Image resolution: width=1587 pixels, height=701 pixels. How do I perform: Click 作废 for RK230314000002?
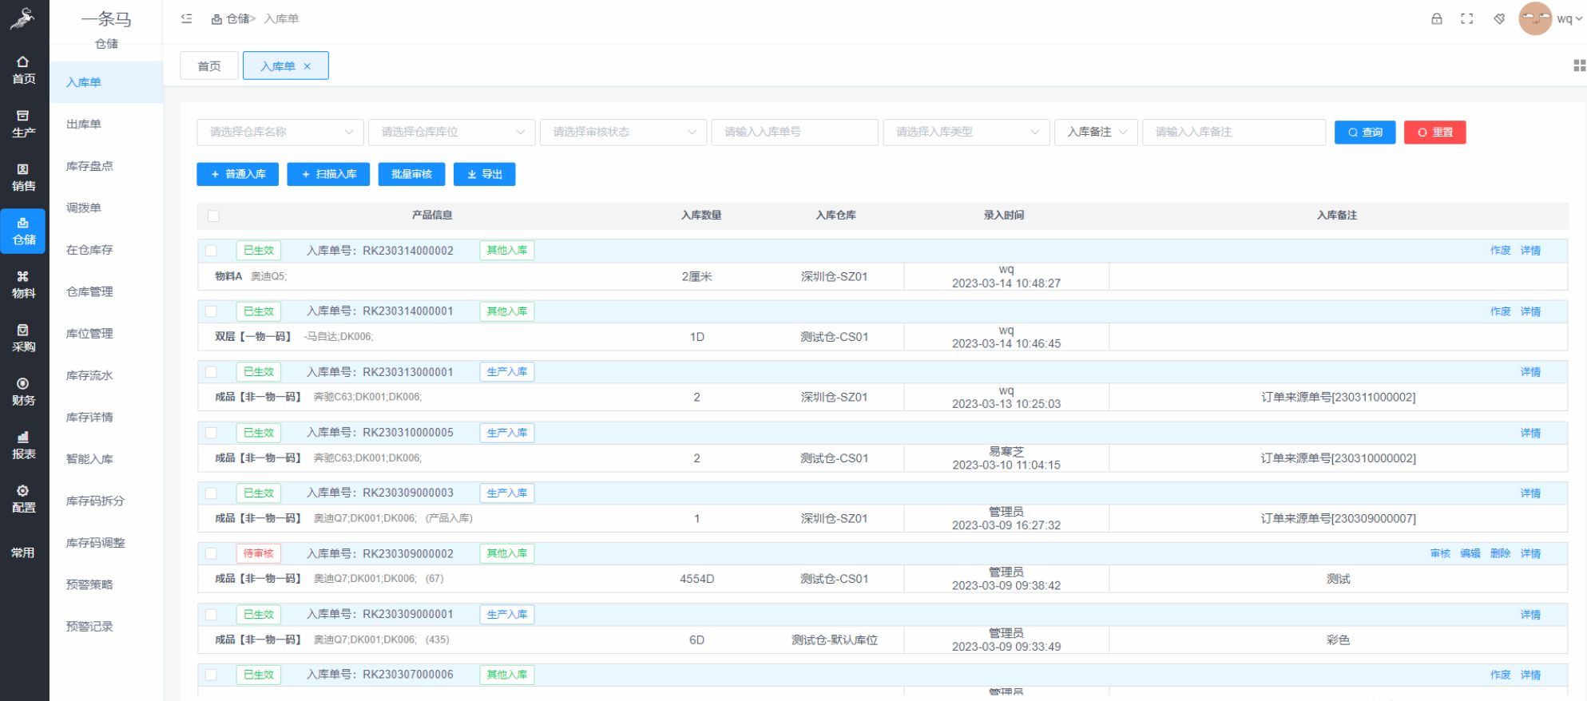1501,251
